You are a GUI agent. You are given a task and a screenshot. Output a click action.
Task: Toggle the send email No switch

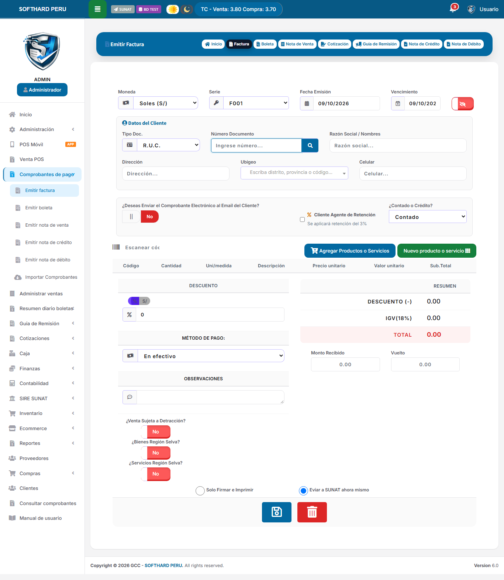pos(141,217)
